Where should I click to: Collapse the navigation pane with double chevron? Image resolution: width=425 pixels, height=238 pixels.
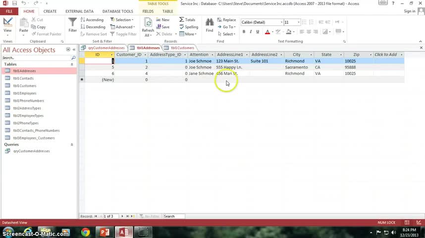(x=74, y=50)
